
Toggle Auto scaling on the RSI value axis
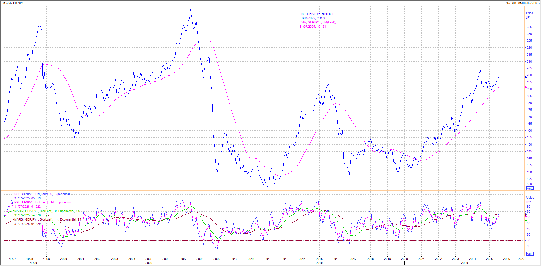pos(530,254)
